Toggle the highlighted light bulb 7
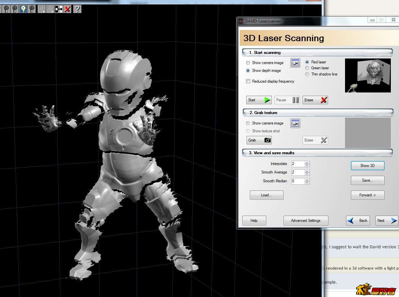 (x=23, y=9)
